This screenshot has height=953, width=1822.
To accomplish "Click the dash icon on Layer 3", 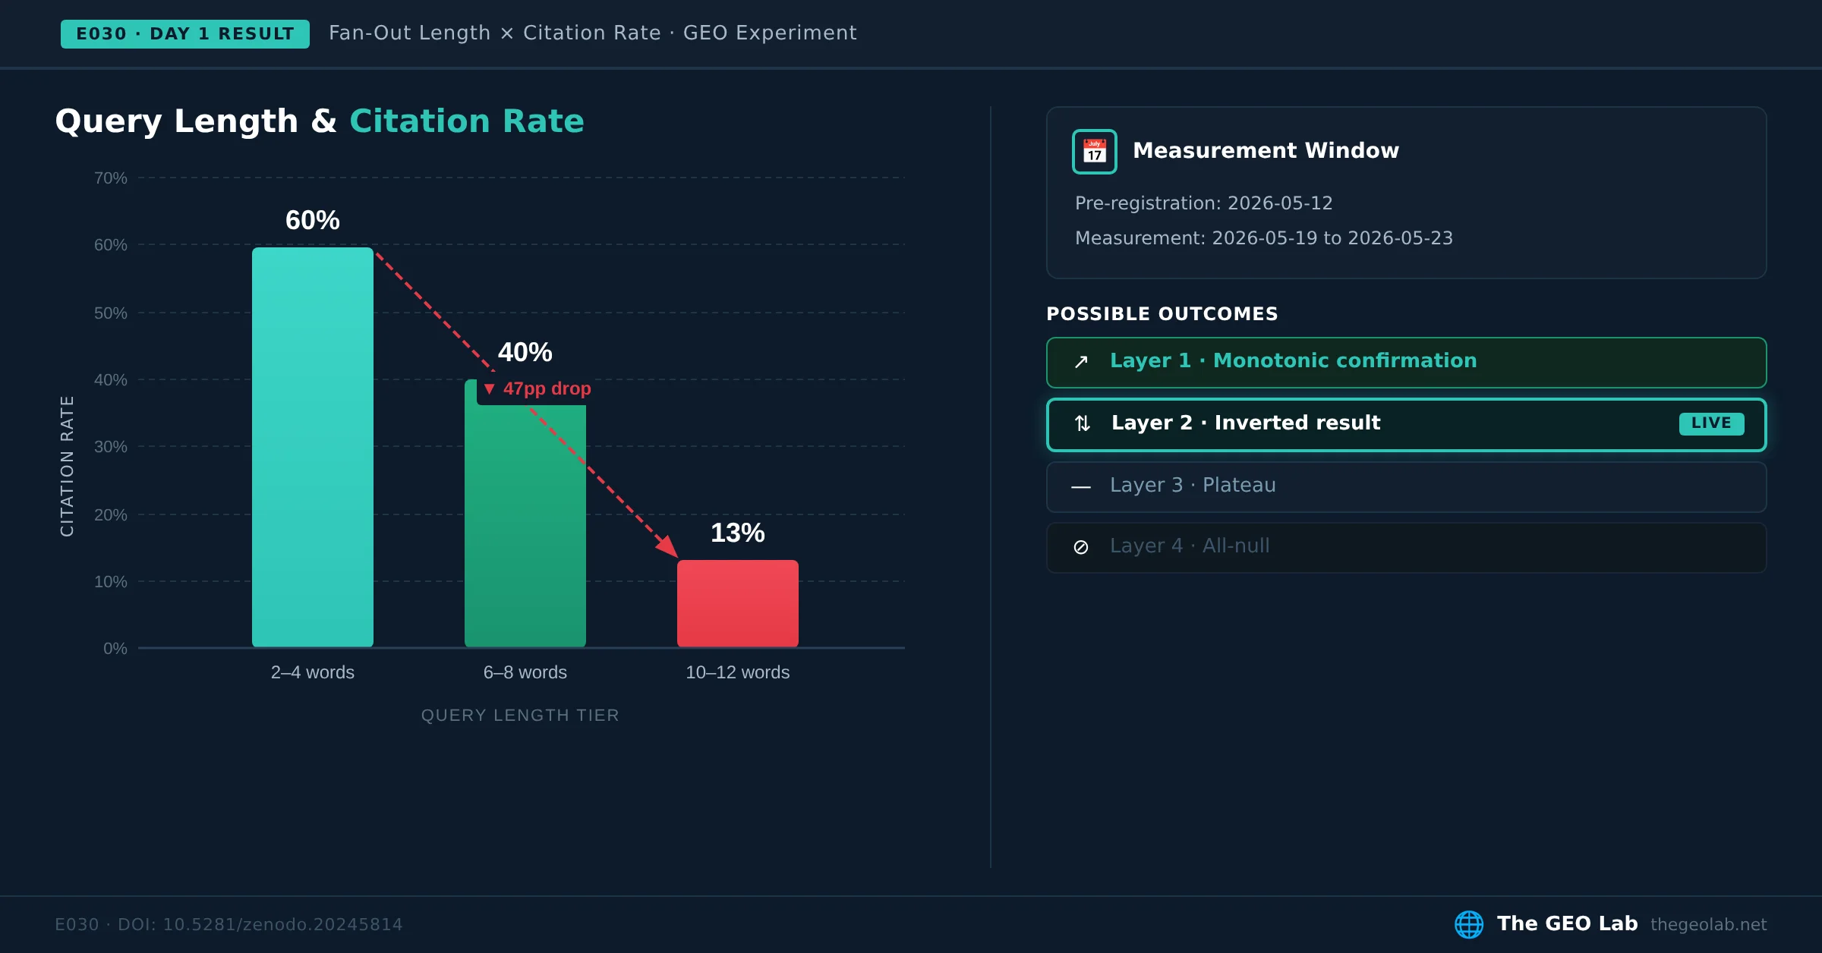I will coord(1081,486).
